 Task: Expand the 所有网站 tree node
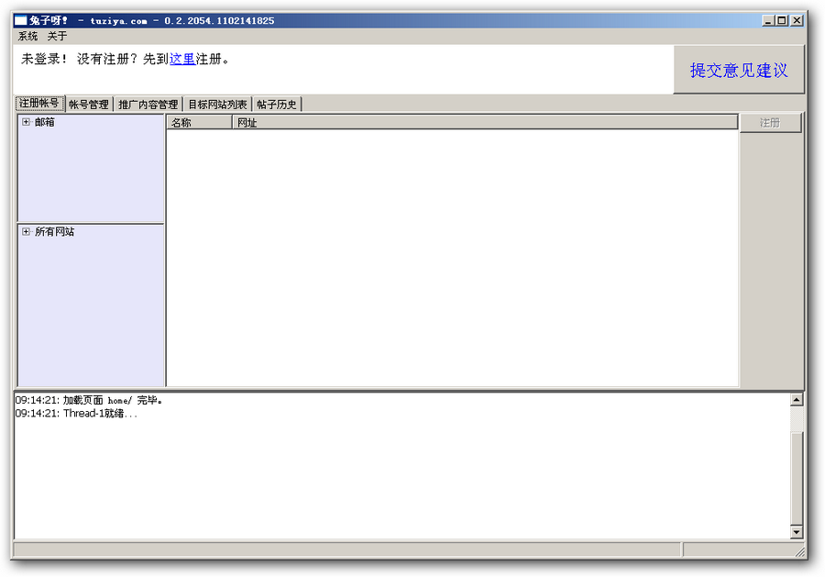26,232
